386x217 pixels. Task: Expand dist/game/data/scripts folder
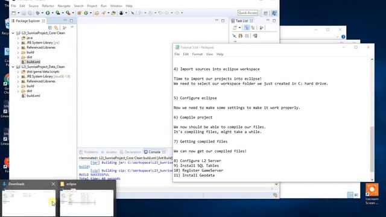coord(18,72)
